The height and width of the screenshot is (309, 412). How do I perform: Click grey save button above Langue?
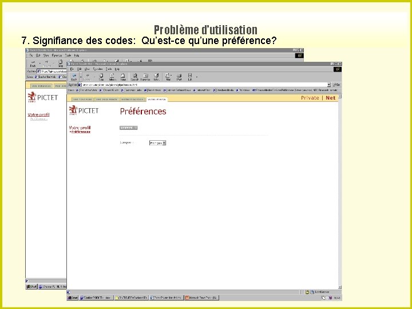[x=129, y=128]
